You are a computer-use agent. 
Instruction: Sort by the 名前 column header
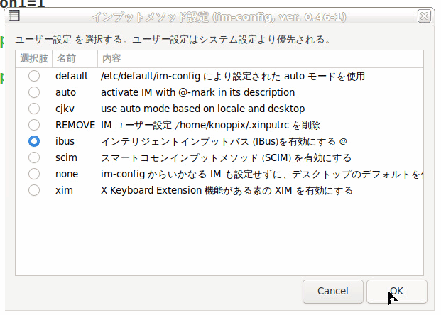coord(67,58)
